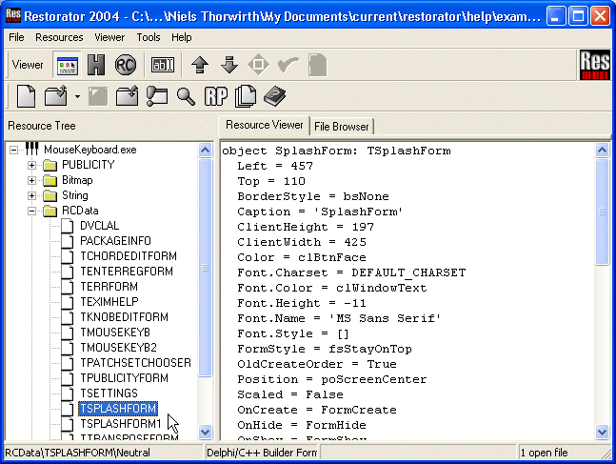
Task: Select the RCData folder label
Action: click(80, 211)
